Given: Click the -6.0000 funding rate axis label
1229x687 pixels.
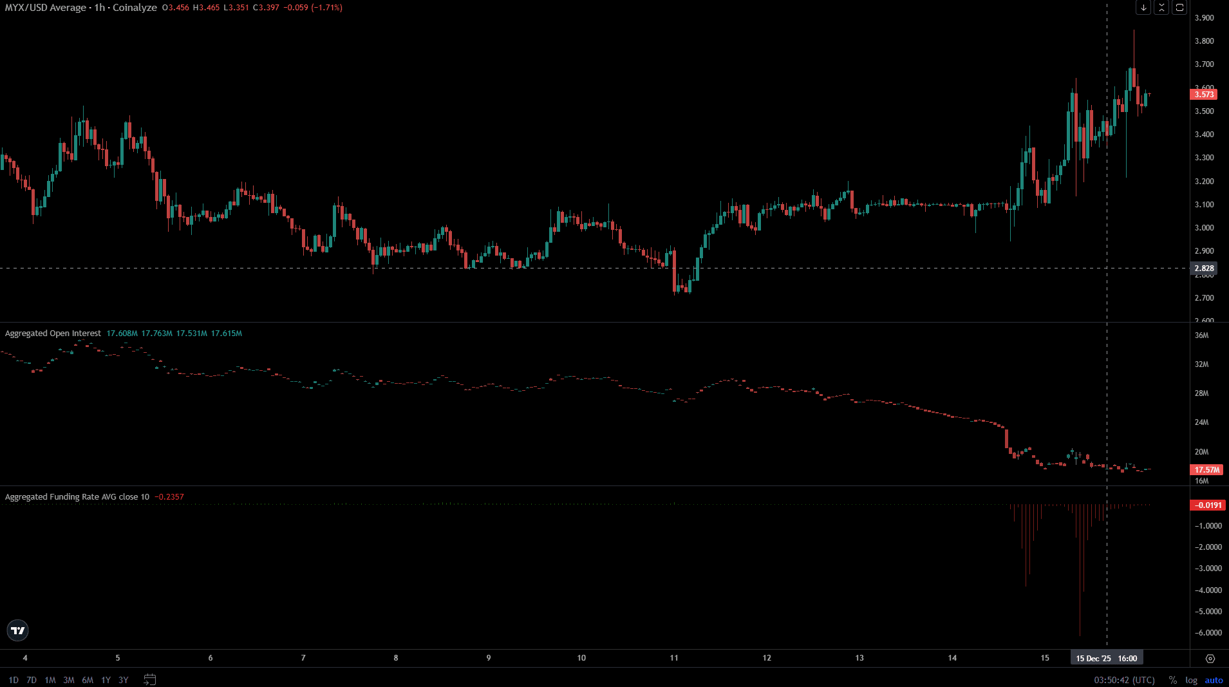Looking at the screenshot, I should [x=1208, y=633].
